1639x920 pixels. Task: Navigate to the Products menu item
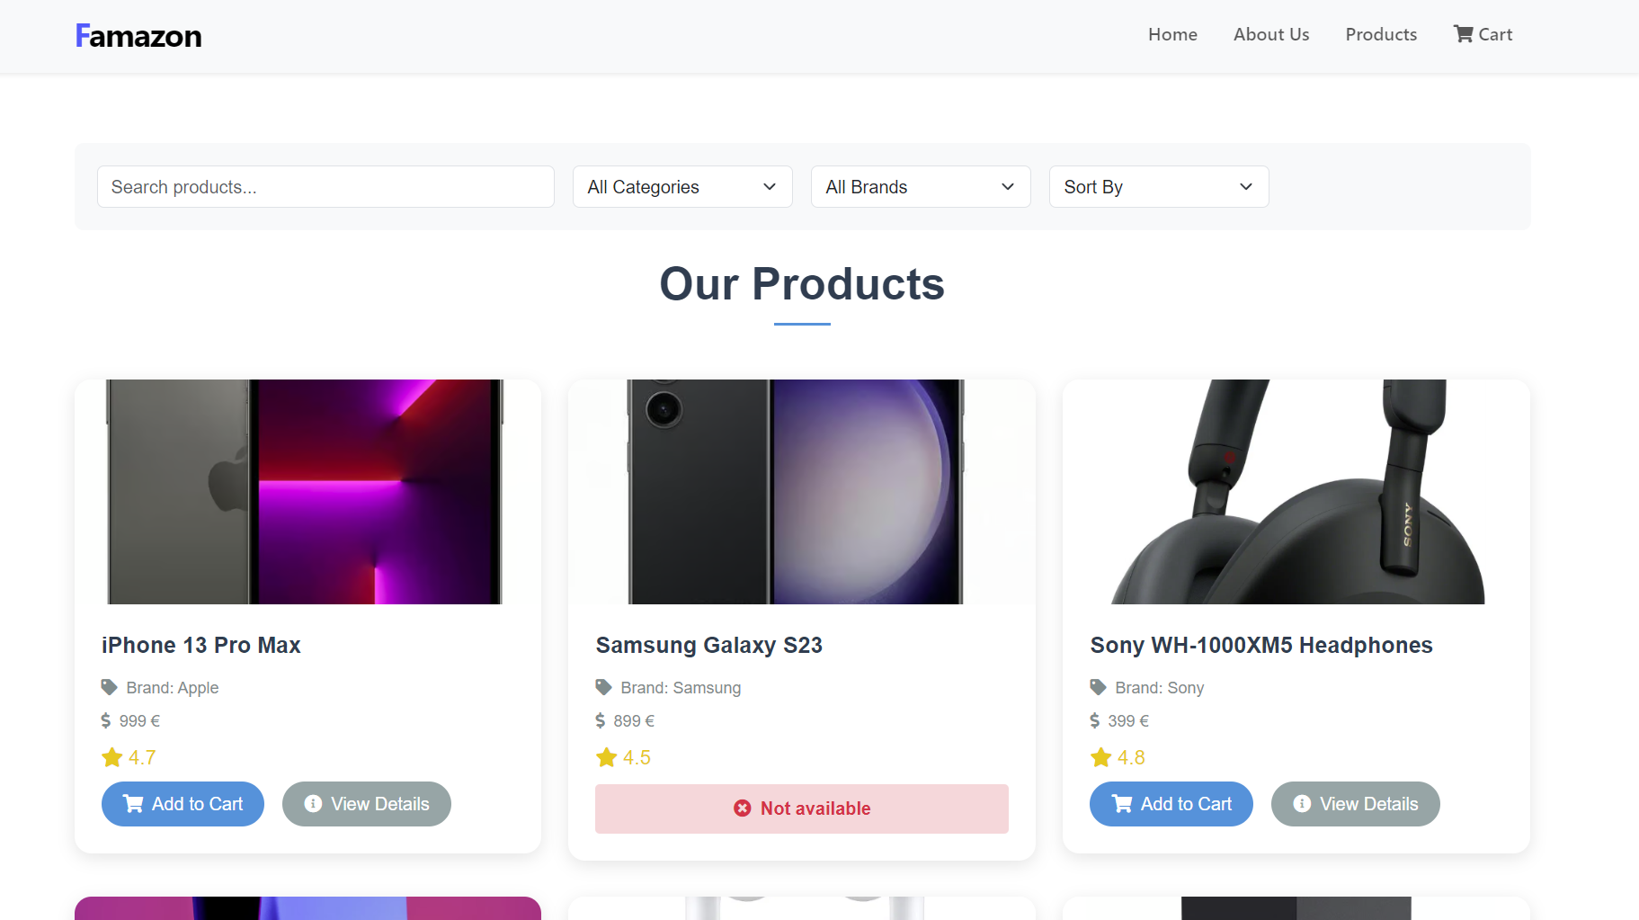[x=1381, y=34]
